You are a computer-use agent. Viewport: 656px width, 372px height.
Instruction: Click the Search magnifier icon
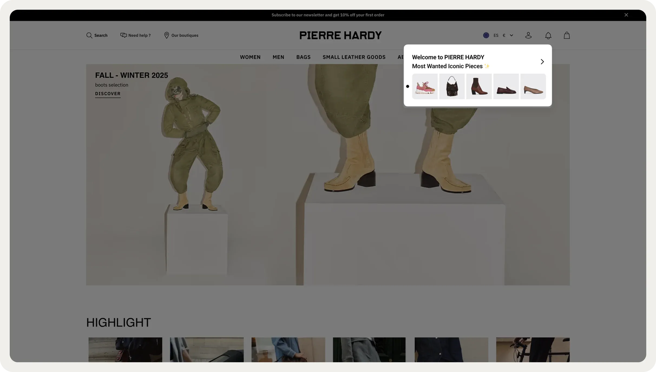tap(89, 35)
